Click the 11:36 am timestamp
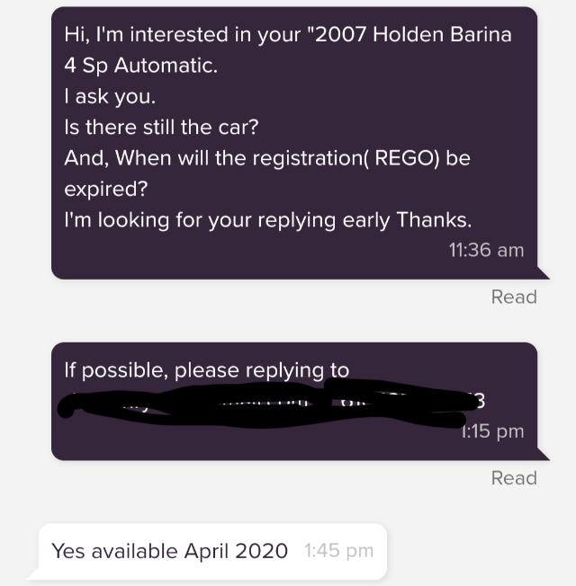 tap(486, 250)
